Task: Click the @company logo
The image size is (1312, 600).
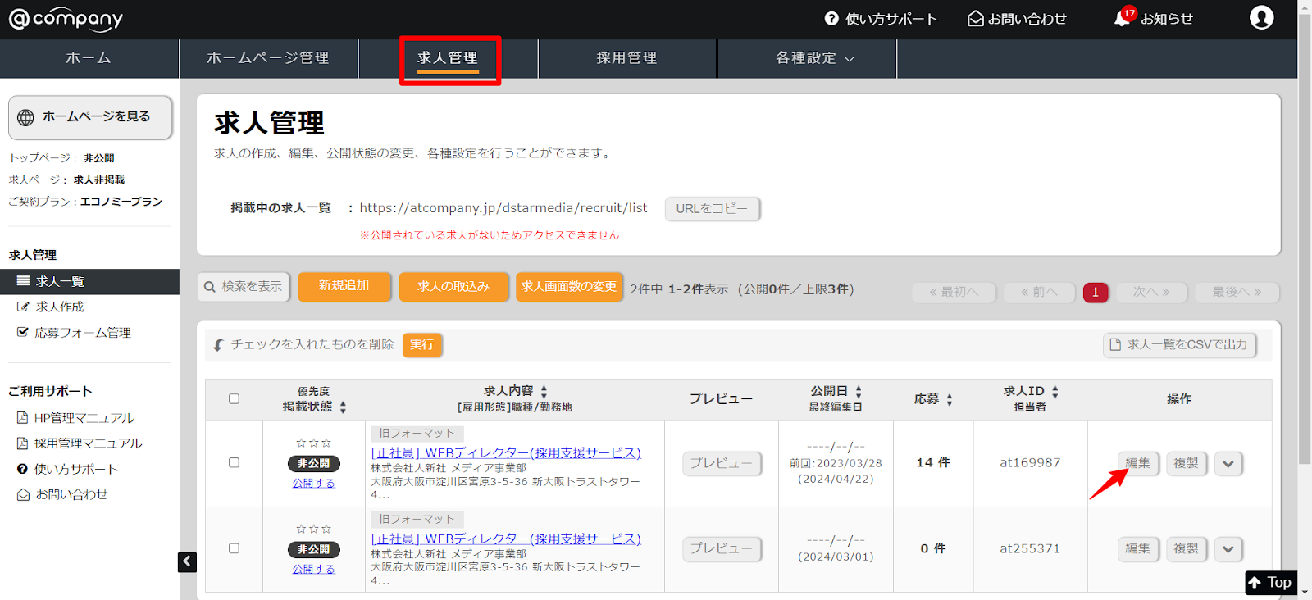Action: 66,18
